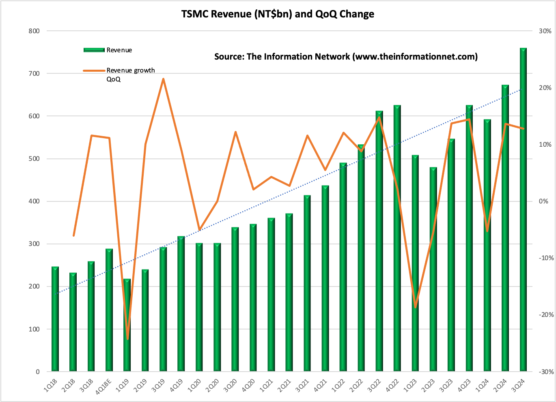This screenshot has height=402, width=556.
Task: Select the 1Q19 revenue bar
Action: (x=127, y=325)
